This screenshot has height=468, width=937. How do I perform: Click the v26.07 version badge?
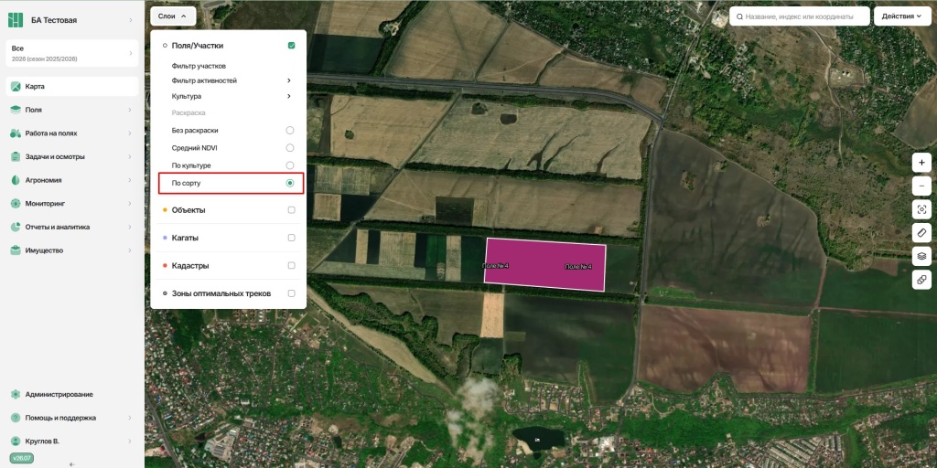[x=20, y=458]
